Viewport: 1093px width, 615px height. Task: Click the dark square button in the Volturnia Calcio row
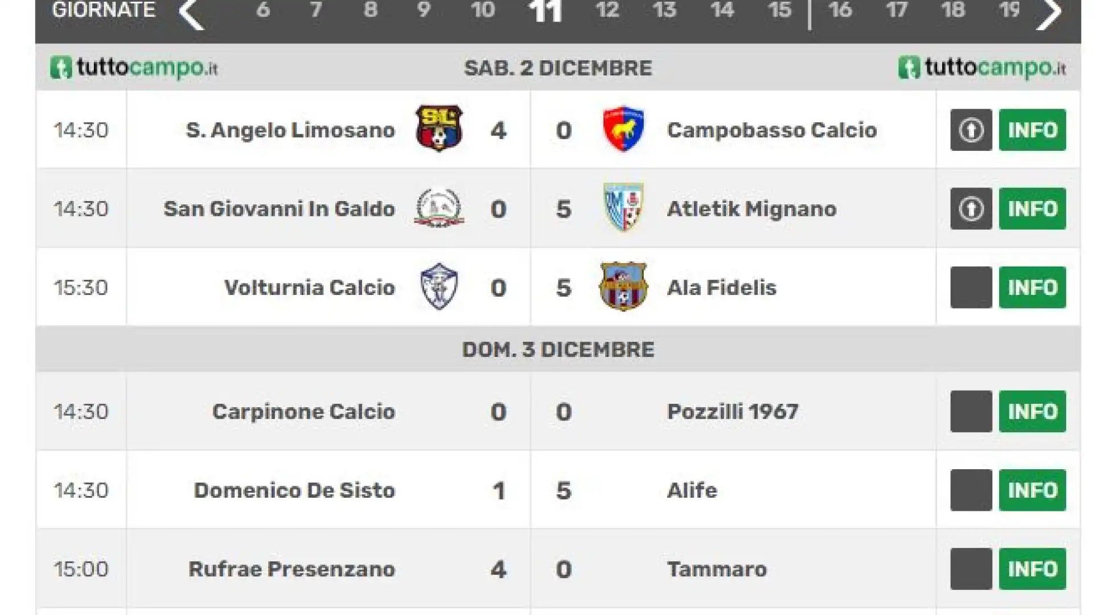[x=971, y=287]
